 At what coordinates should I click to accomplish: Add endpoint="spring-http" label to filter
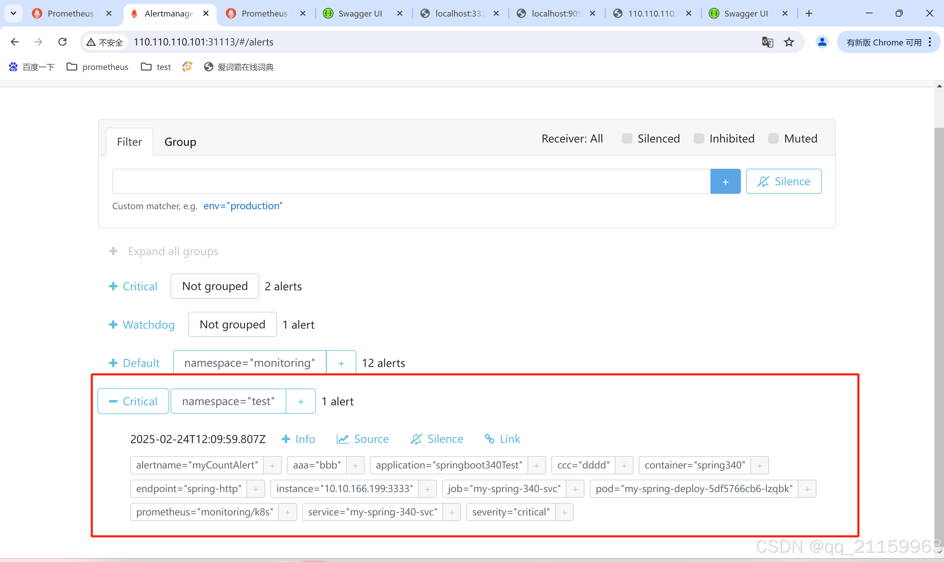256,489
